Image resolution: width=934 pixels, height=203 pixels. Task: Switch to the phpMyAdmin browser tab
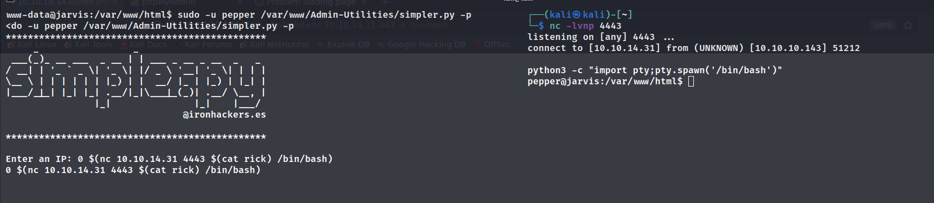point(169,3)
